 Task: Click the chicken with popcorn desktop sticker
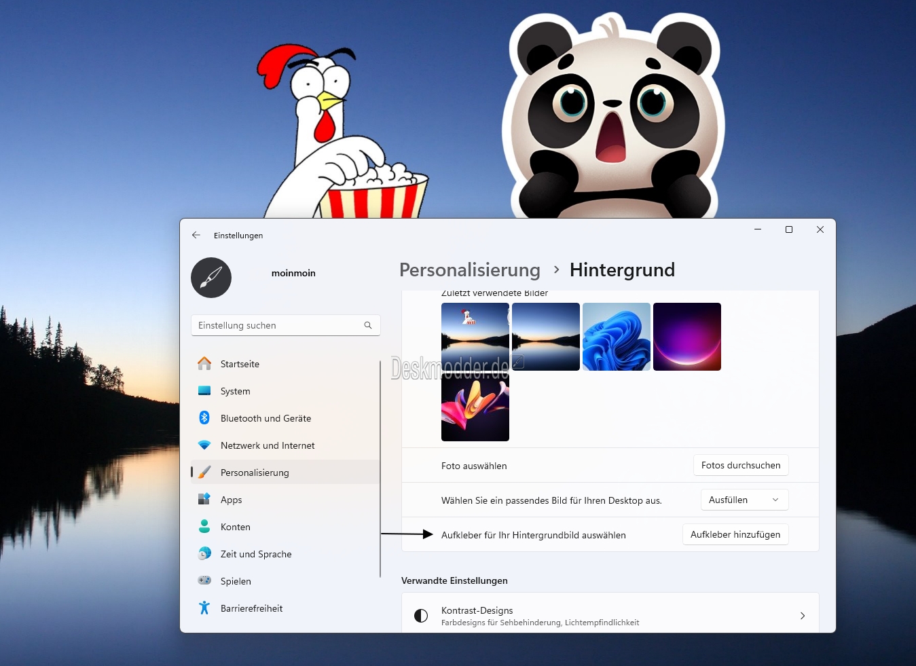click(343, 132)
